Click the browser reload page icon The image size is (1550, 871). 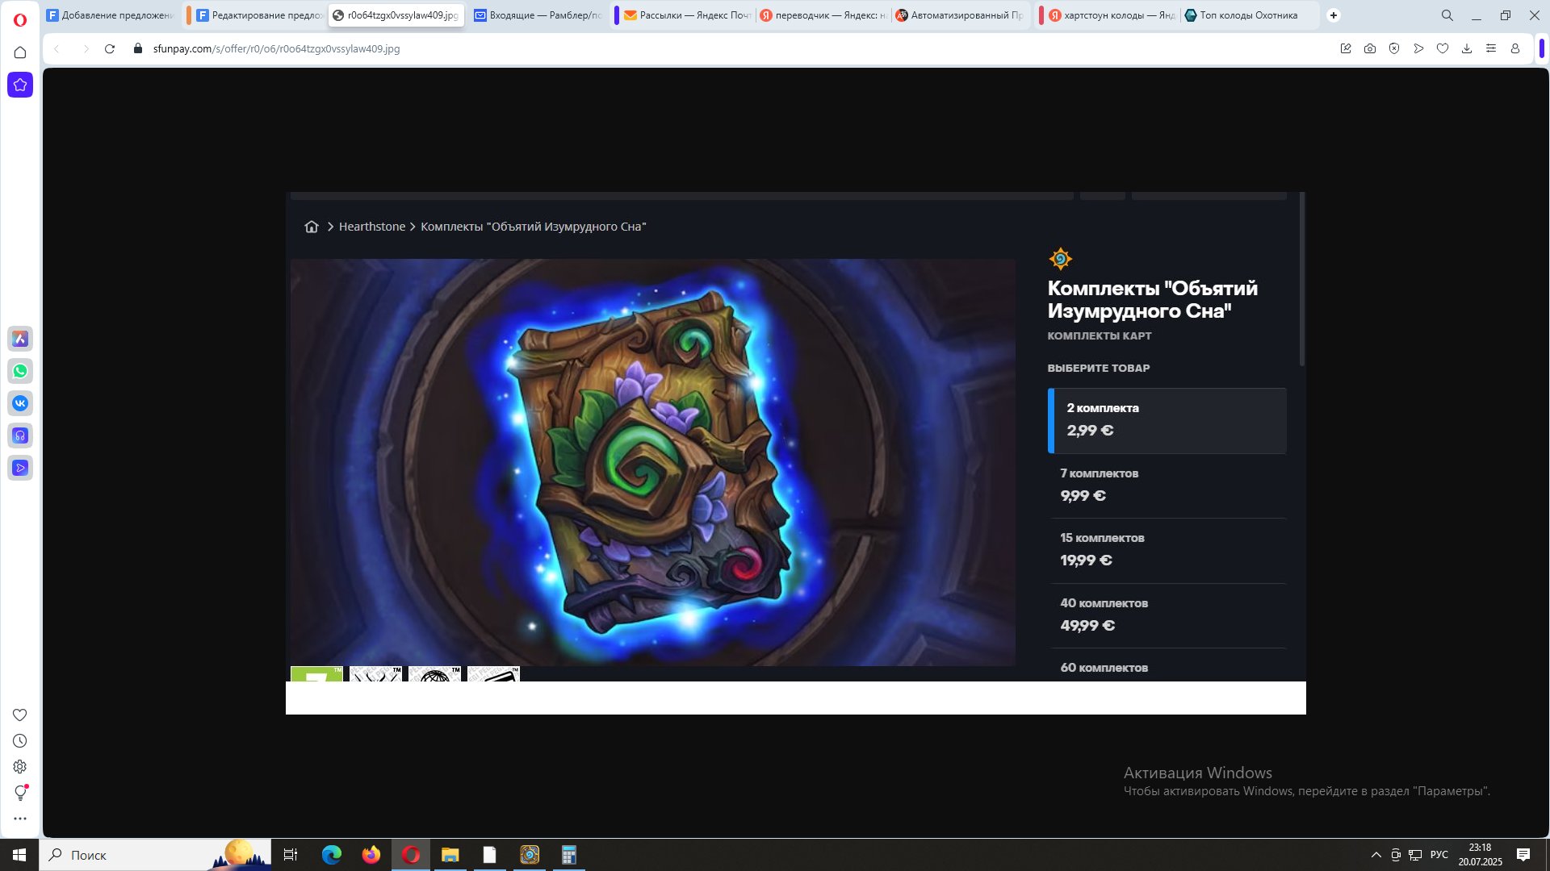pyautogui.click(x=110, y=49)
